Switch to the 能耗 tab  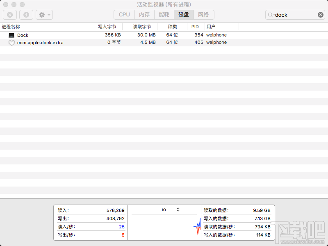tap(164, 14)
